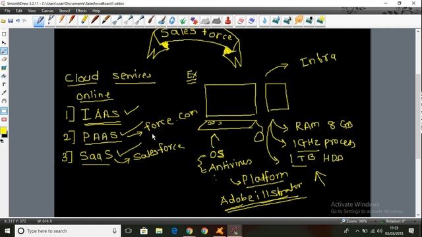The image size is (422, 237).
Task: Open the Effects menu
Action: (x=81, y=11)
